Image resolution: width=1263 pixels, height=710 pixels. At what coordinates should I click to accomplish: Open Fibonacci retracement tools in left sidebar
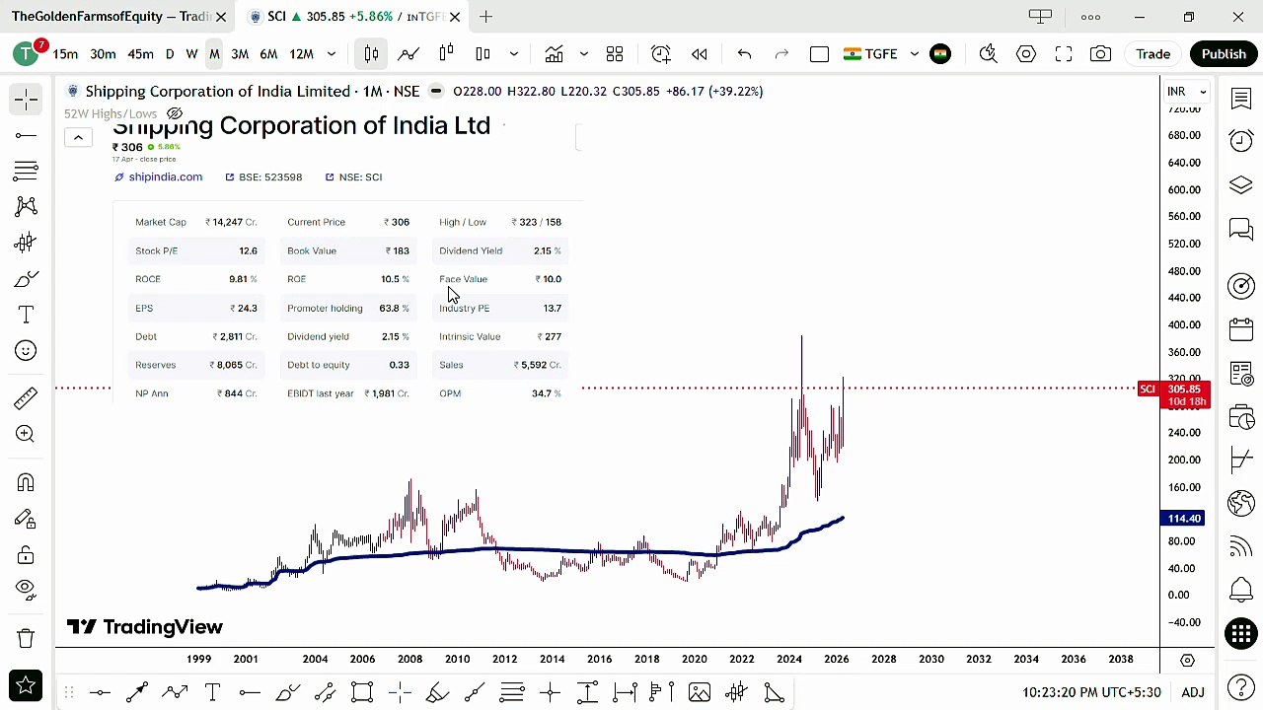click(26, 171)
